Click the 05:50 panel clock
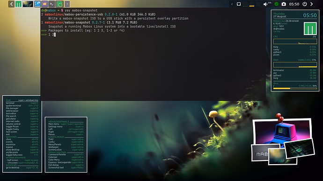The image size is (323, 181). (294, 4)
